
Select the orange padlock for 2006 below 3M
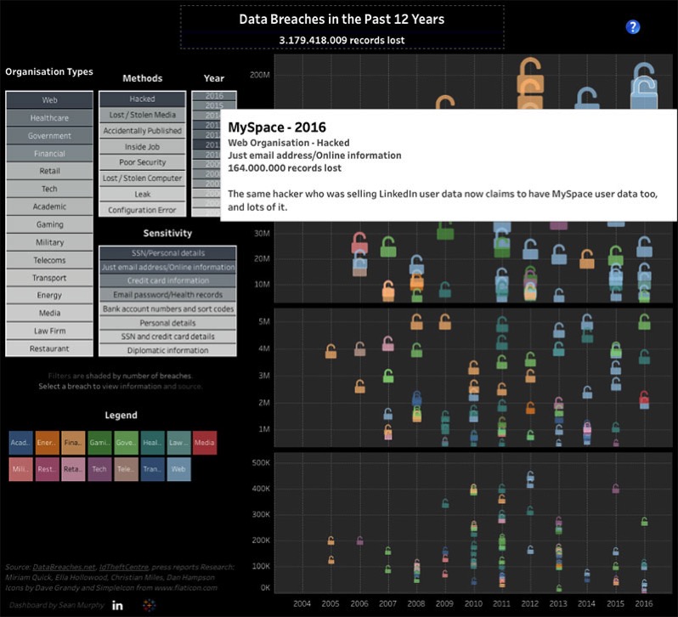tap(359, 386)
